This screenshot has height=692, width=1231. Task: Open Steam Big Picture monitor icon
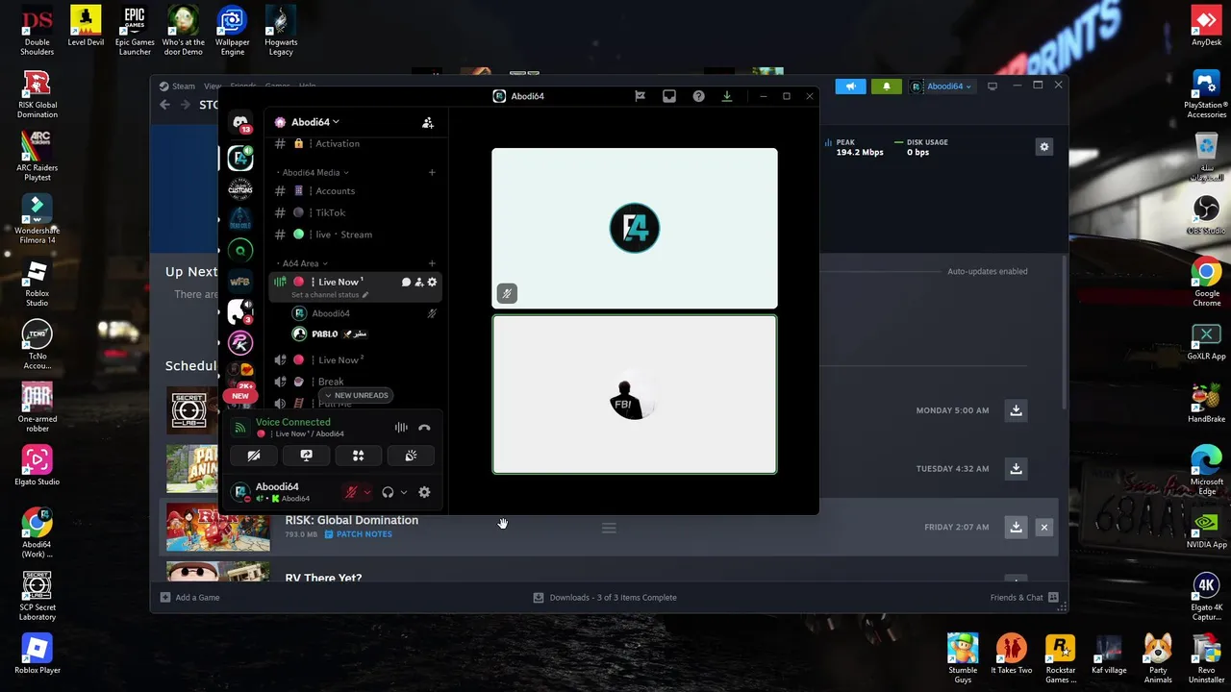(x=992, y=86)
